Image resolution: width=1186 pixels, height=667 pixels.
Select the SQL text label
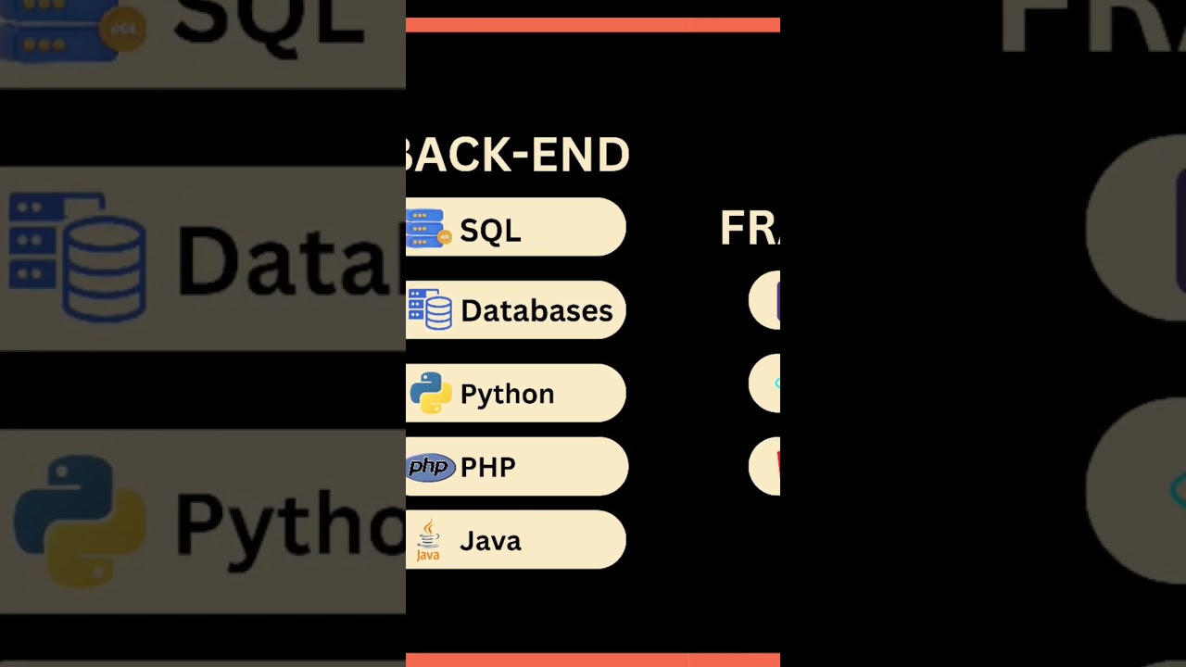490,230
